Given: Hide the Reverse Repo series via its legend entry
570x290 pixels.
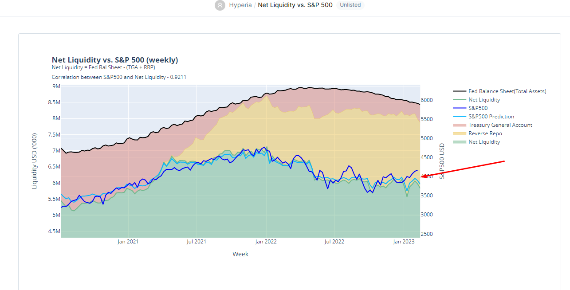Looking at the screenshot, I should [485, 133].
